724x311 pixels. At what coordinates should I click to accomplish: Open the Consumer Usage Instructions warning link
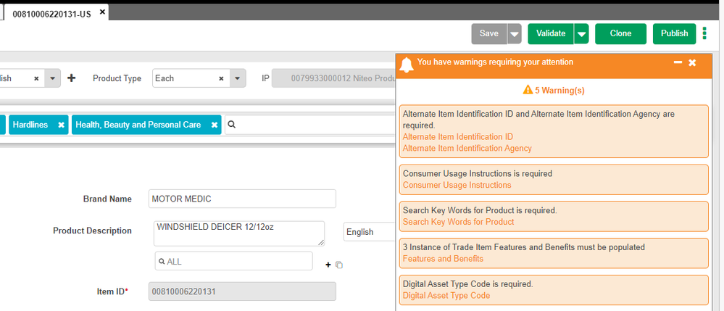[457, 185]
